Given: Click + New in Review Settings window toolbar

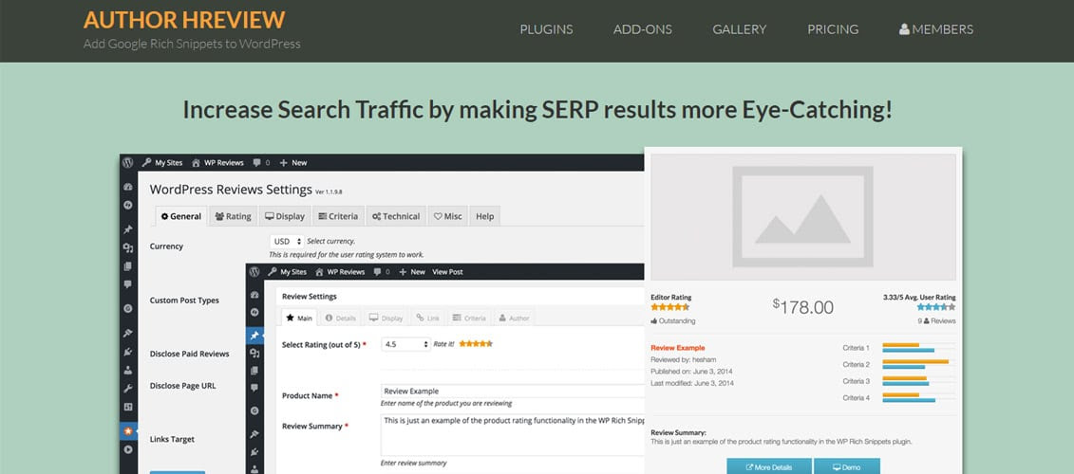Looking at the screenshot, I should pyautogui.click(x=412, y=271).
